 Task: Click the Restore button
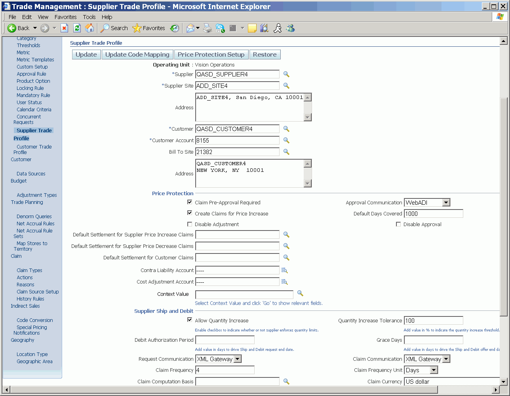tap(265, 55)
